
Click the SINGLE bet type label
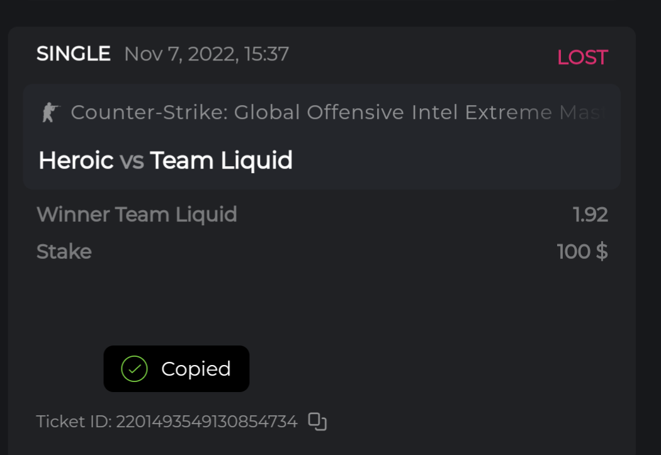pos(73,54)
